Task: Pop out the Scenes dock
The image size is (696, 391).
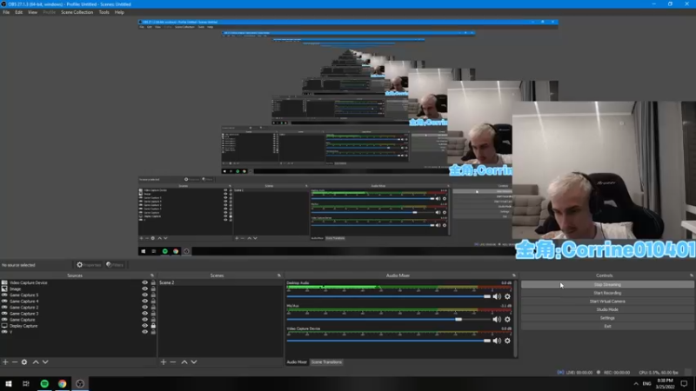Action: [x=279, y=275]
